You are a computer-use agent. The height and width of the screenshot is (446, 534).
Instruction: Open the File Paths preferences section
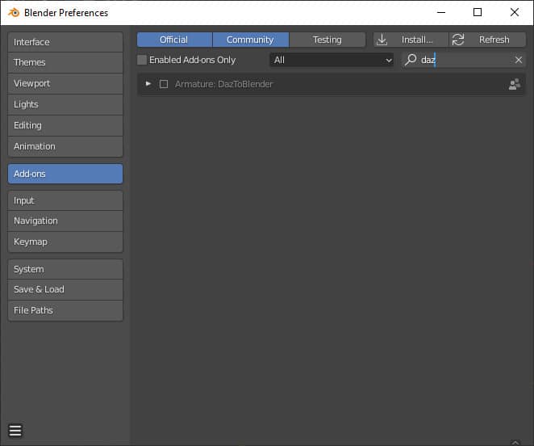(65, 310)
